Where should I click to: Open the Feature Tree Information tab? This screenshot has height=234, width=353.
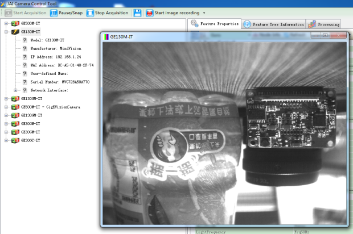[x=274, y=24]
